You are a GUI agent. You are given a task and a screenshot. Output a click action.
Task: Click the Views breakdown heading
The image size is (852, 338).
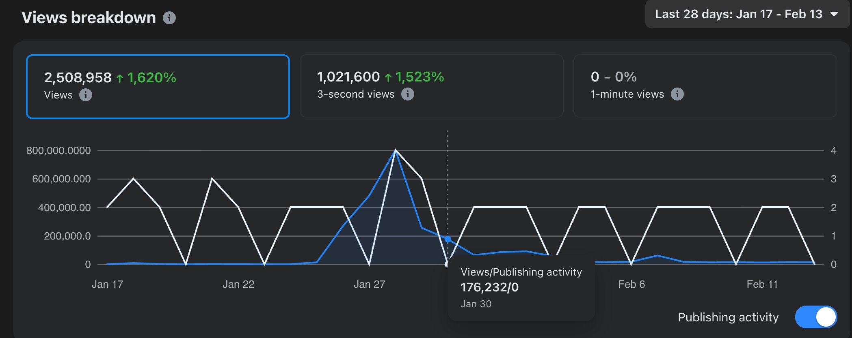[89, 18]
